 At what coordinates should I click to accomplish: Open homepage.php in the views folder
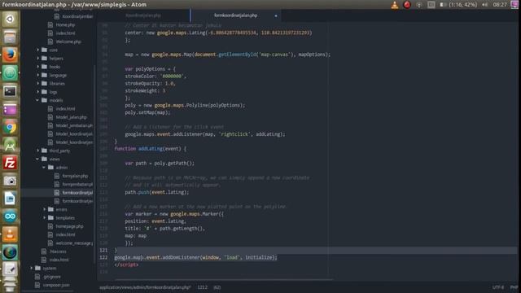pos(69,226)
